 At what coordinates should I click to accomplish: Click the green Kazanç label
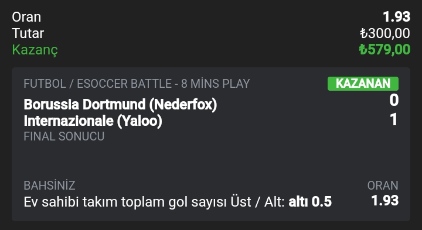[35, 50]
